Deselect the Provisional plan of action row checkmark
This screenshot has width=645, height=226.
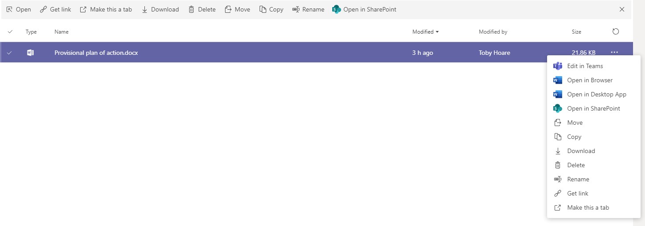[x=9, y=53]
